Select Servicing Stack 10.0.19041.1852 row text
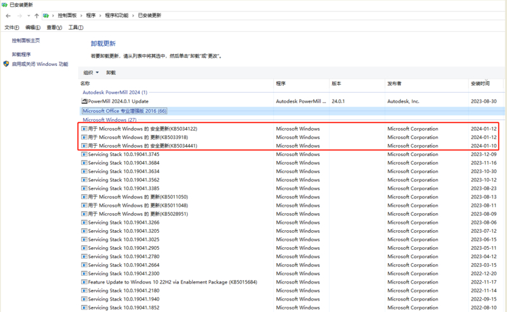 [124, 308]
